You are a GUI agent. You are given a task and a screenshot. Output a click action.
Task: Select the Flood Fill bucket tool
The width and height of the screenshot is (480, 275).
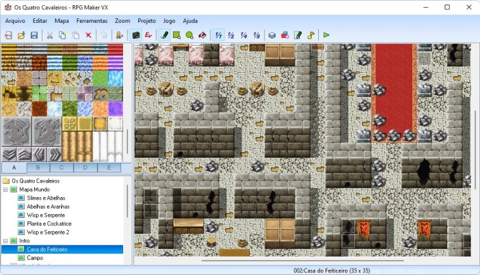pyautogui.click(x=202, y=35)
